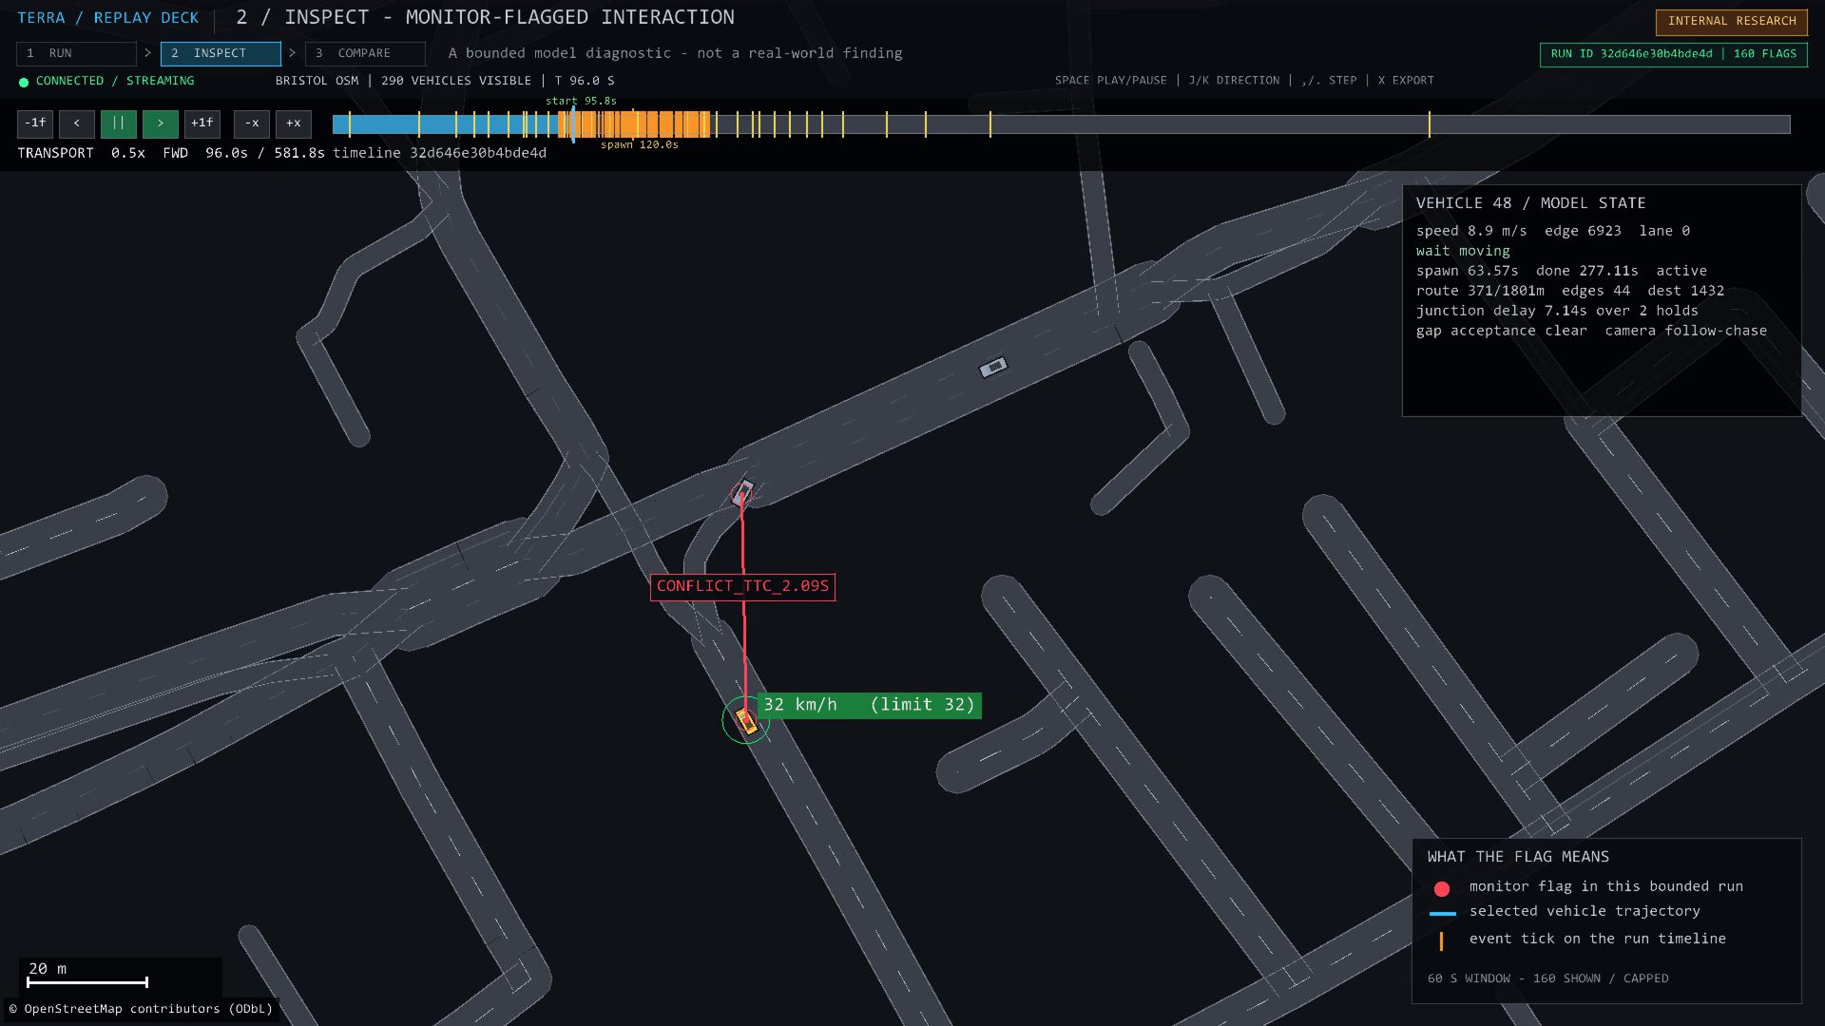Click the 20 m scale bar
Viewport: 1825px width, 1026px height.
pyautogui.click(x=87, y=982)
